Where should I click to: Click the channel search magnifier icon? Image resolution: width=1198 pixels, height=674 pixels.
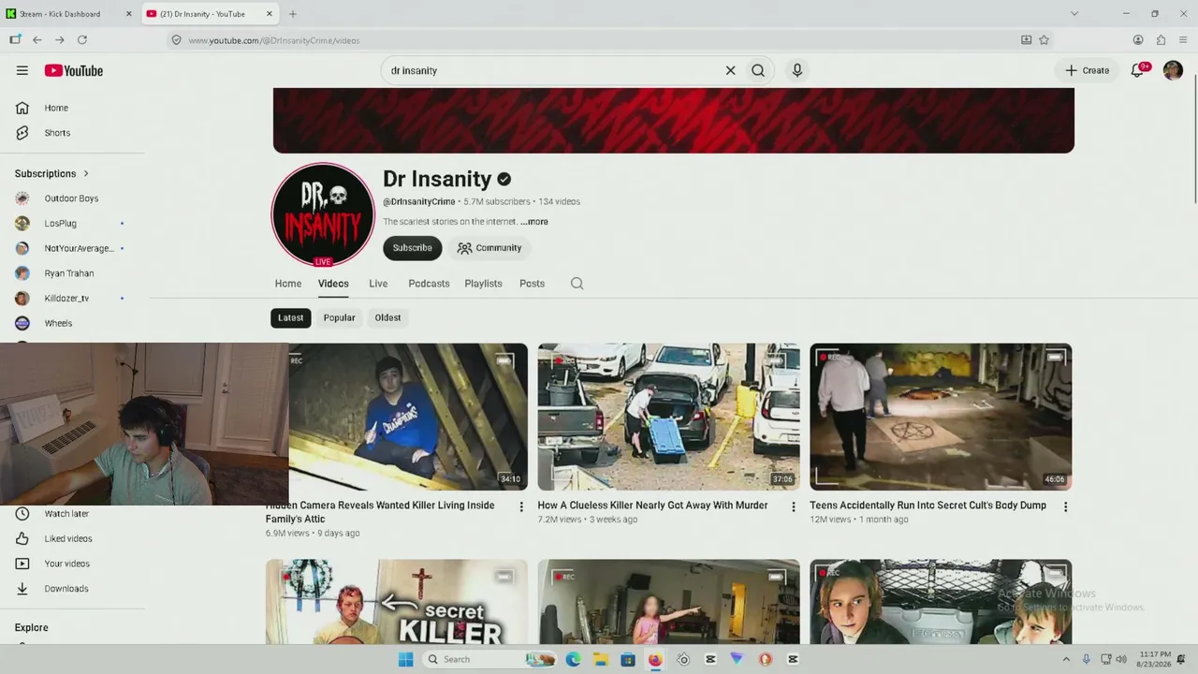point(577,284)
